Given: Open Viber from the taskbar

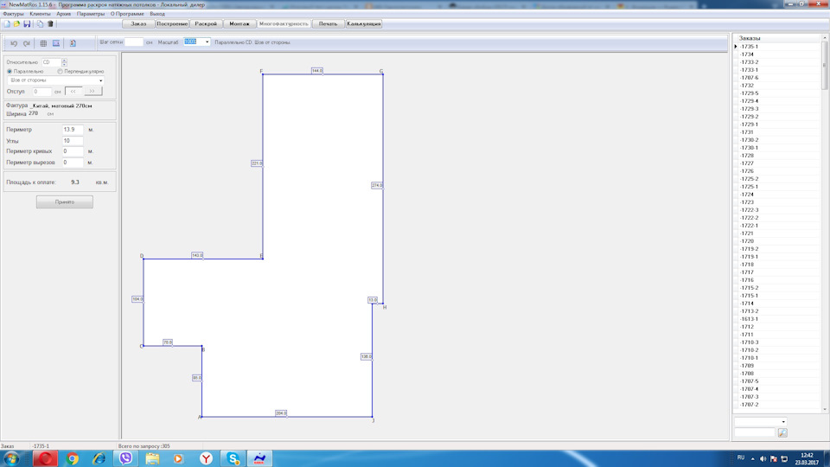Looking at the screenshot, I should coord(125,458).
